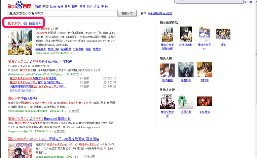Click the 注册 link at top right
Screen dimensions: 257x158
click(x=250, y=2)
